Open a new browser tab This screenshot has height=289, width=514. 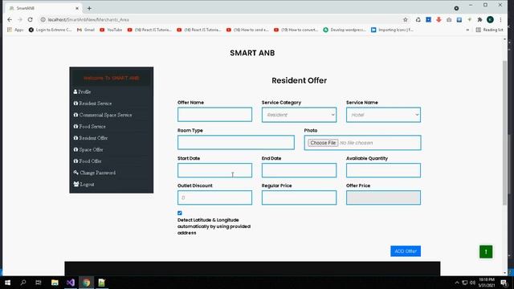89,8
